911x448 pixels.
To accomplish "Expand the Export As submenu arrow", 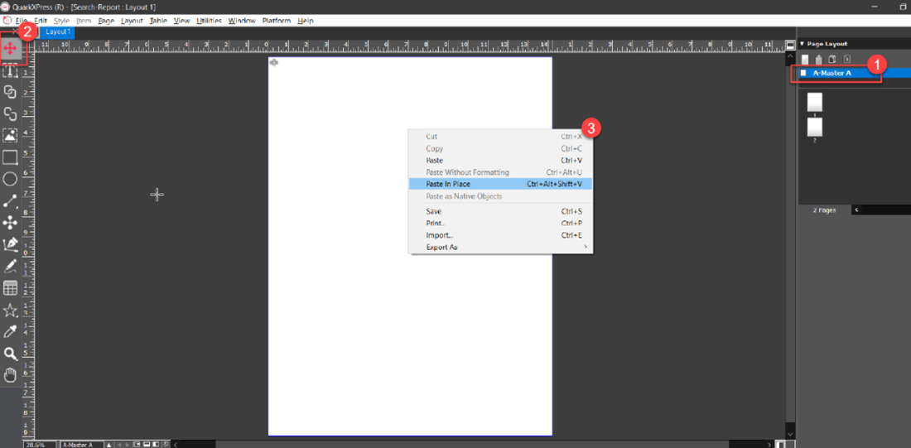I will [586, 248].
